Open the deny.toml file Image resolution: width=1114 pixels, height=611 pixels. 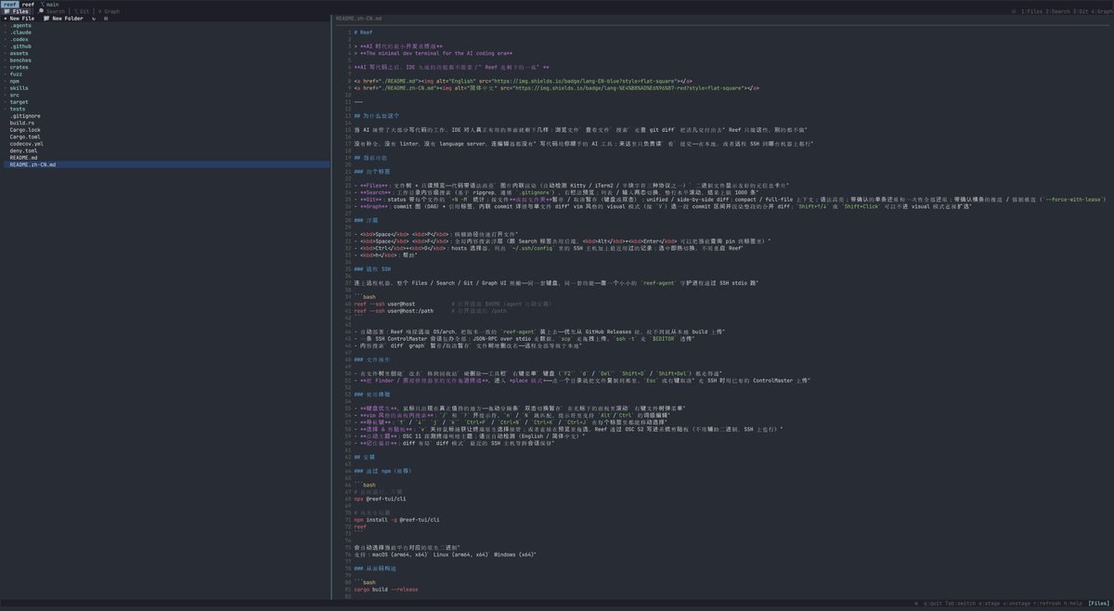[x=23, y=150]
